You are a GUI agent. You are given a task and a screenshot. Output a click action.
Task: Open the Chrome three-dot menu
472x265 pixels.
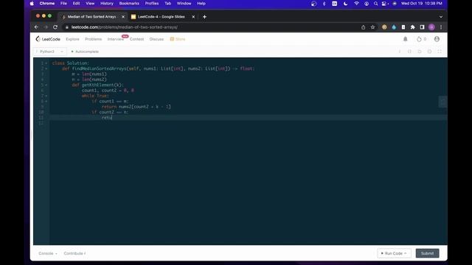(441, 27)
